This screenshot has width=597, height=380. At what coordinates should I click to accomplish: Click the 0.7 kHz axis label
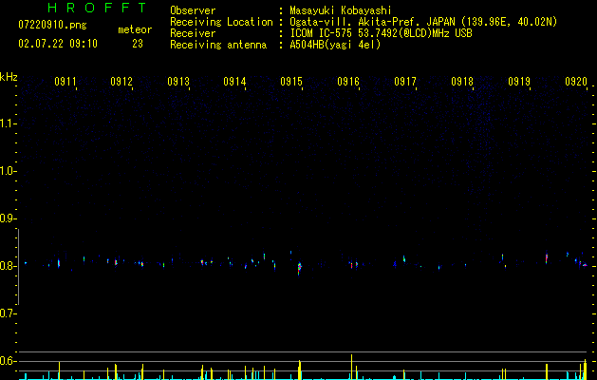[9, 313]
